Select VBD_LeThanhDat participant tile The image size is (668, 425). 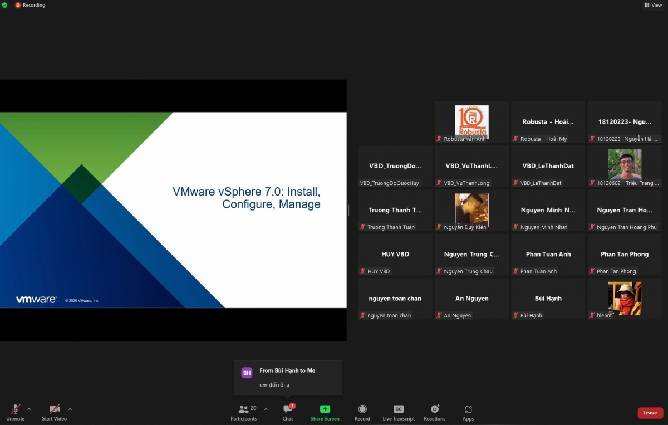coord(548,166)
